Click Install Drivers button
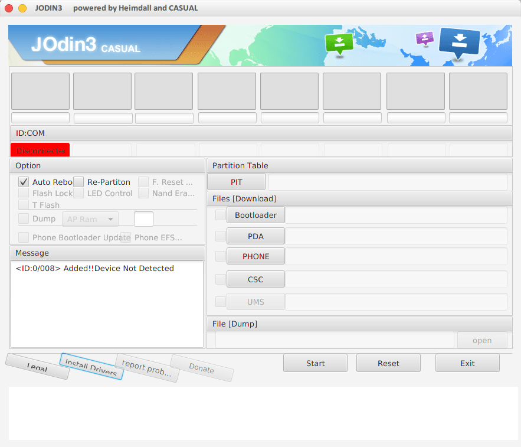 [x=91, y=367]
